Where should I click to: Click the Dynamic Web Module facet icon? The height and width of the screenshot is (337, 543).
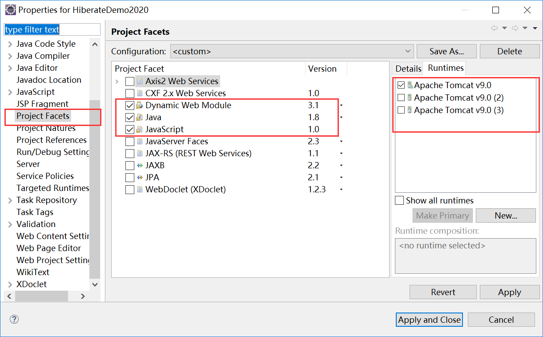point(140,106)
